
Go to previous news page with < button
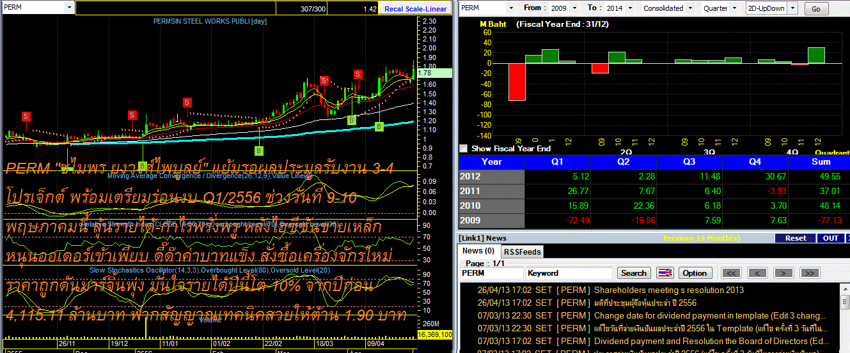pos(757,273)
